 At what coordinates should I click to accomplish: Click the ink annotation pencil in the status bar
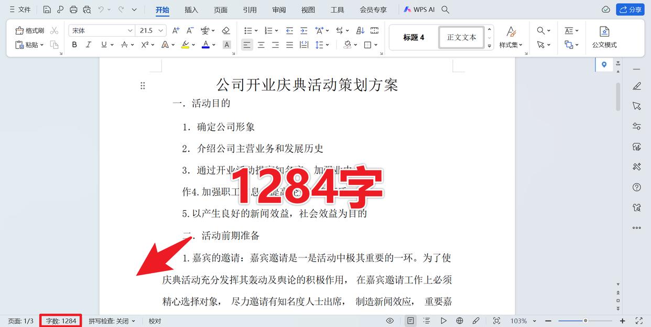pos(476,320)
